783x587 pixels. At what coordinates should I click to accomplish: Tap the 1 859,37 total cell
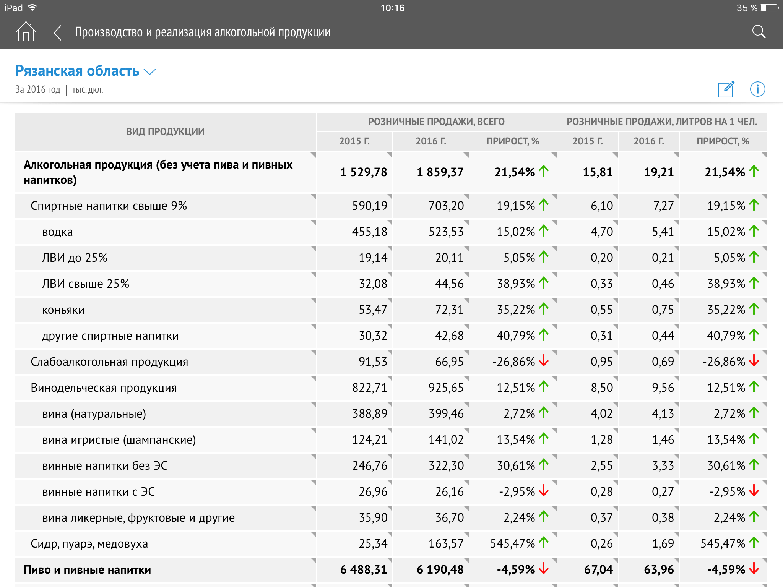(440, 172)
